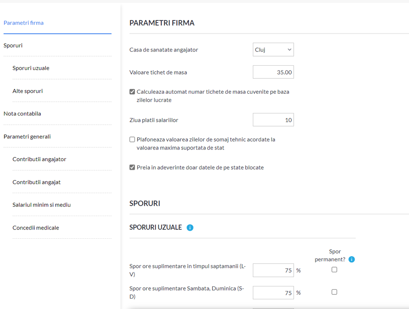Go to Sporuri uzuale in sidebar
Image resolution: width=409 pixels, height=309 pixels.
coord(31,68)
